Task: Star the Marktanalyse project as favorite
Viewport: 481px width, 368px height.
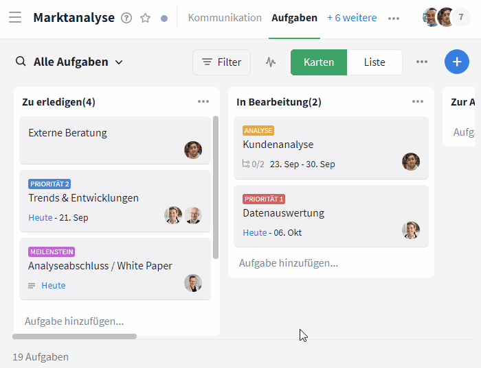Action: pos(145,18)
